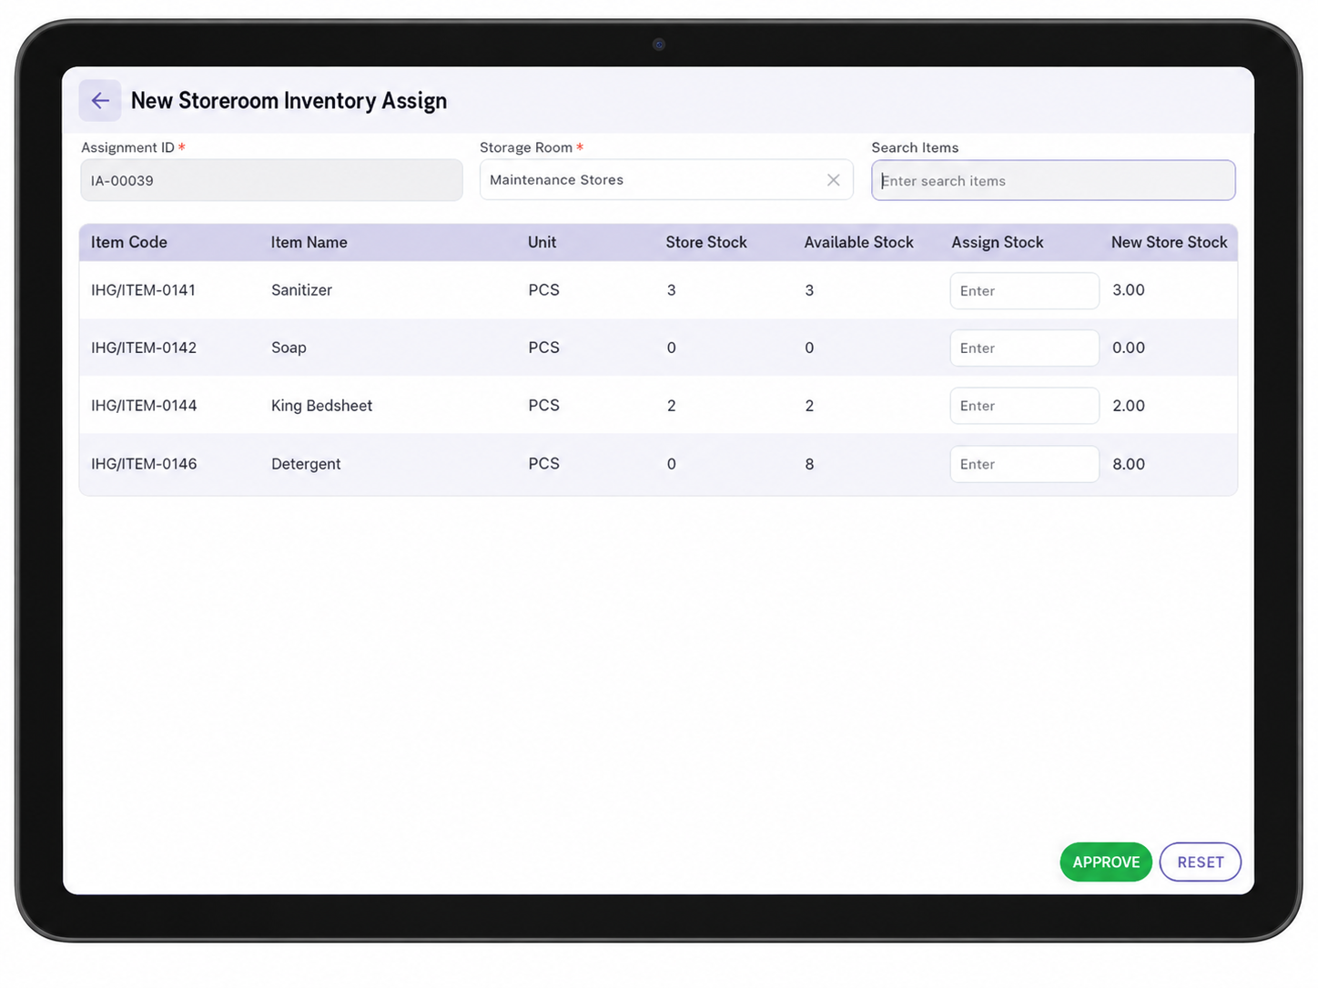Click the Store Stock column header
This screenshot has width=1318, height=988.
tap(706, 243)
